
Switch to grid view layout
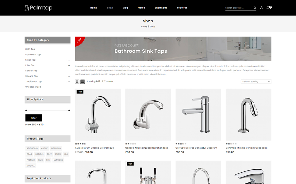pyautogui.click(x=77, y=82)
